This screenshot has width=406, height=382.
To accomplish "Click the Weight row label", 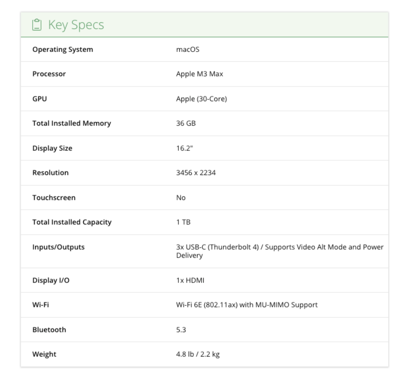I will [x=44, y=354].
